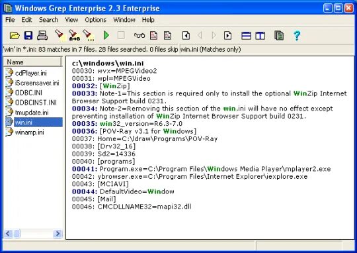Screen dimensions: 357x253
Task: Jump to last file page icon
Action: click(x=227, y=35)
